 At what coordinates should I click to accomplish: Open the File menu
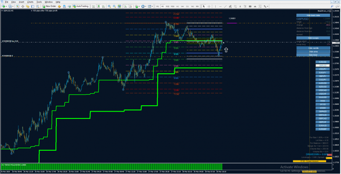click(x=6, y=2)
